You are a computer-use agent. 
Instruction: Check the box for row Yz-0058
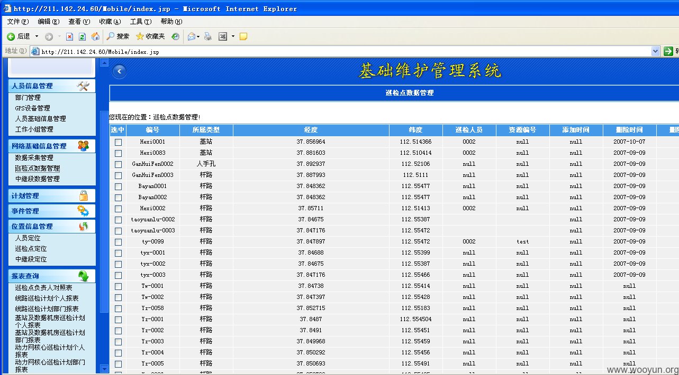[118, 308]
